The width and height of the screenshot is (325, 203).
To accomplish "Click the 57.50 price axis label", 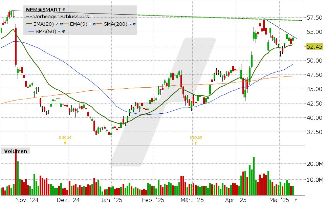I will pyautogui.click(x=315, y=18).
